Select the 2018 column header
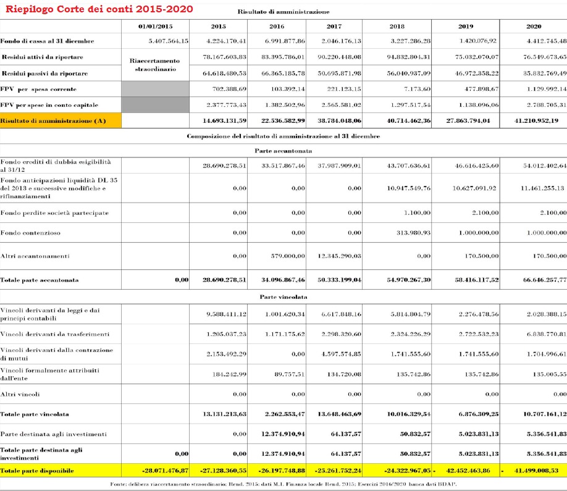 tap(397, 27)
